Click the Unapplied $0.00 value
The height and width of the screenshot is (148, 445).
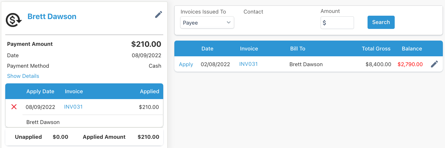tap(60, 137)
